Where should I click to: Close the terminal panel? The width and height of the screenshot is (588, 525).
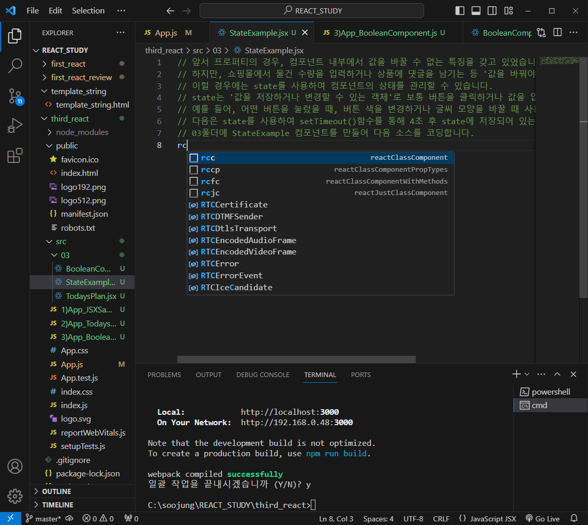coord(574,374)
